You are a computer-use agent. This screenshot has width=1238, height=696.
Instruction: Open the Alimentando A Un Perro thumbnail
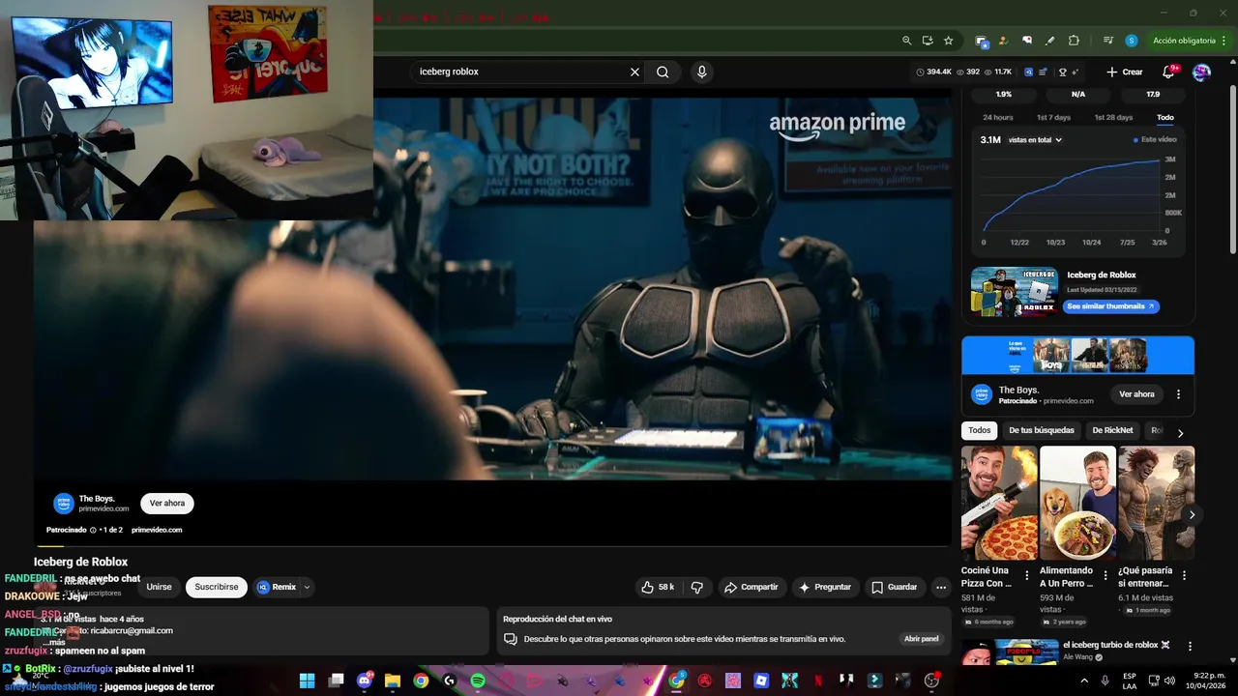pos(1077,503)
